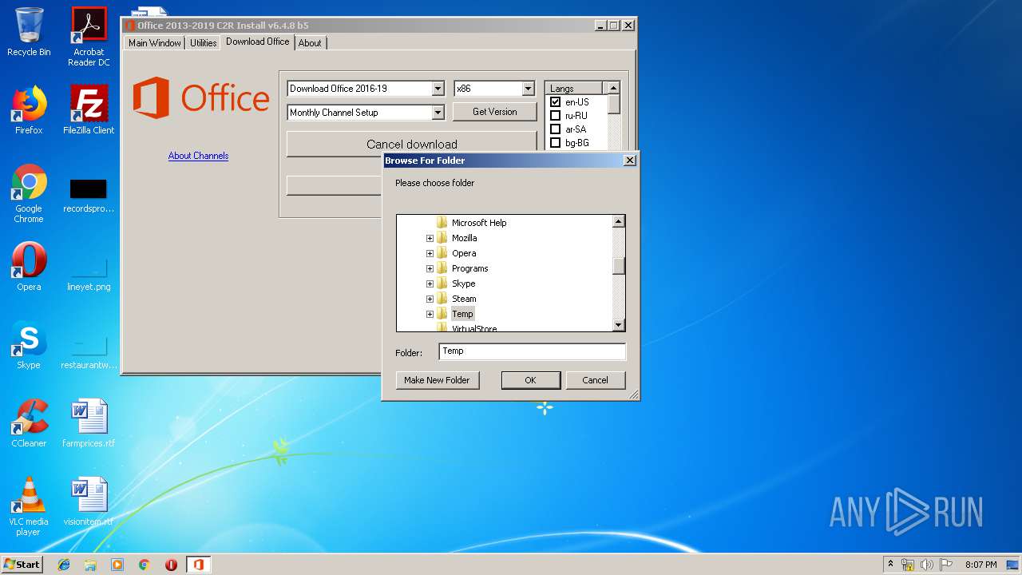The height and width of the screenshot is (575, 1022).
Task: Open Action Center flag icon
Action: (946, 565)
